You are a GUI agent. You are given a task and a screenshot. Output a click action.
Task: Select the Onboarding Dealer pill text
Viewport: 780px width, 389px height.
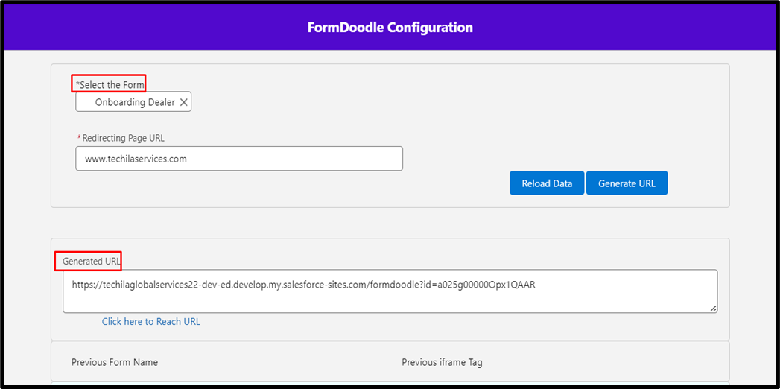point(135,102)
